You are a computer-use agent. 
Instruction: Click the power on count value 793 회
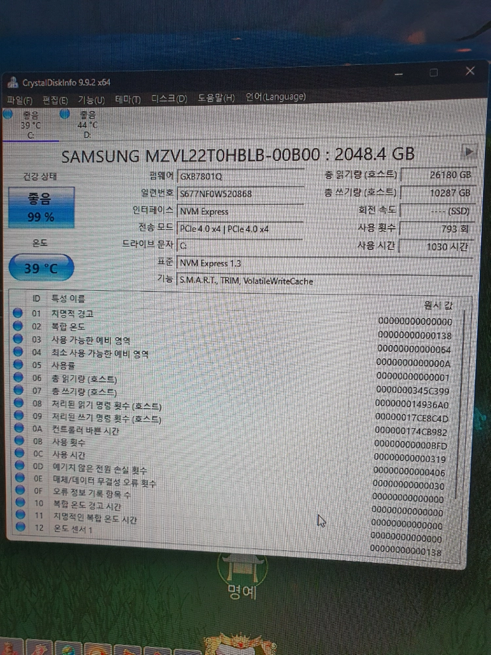(436, 229)
